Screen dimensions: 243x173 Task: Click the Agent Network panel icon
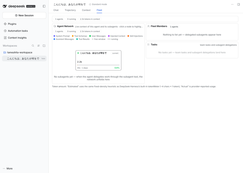click(55, 26)
